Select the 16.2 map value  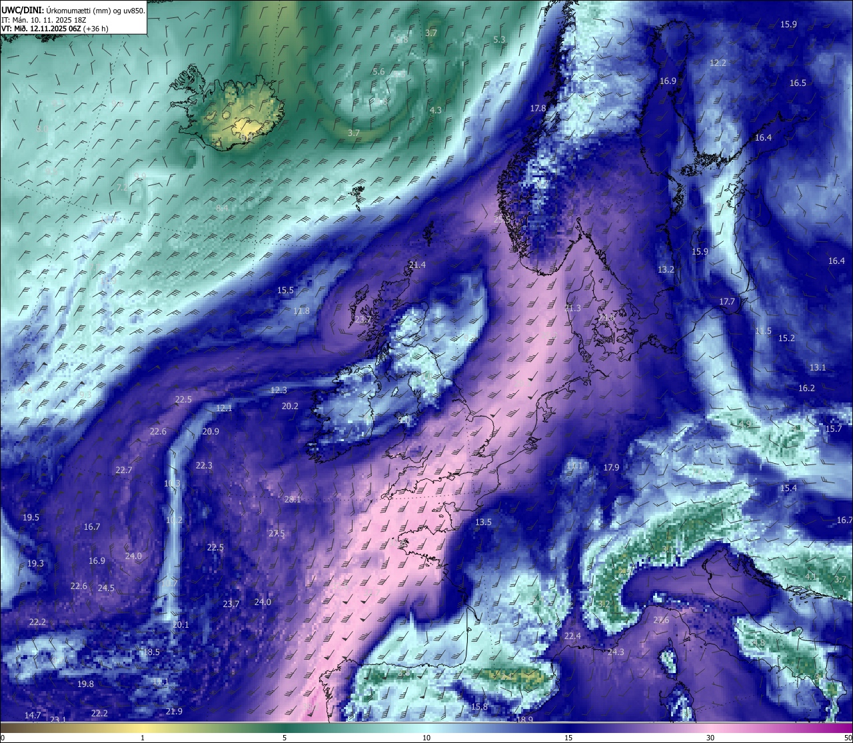pos(806,388)
